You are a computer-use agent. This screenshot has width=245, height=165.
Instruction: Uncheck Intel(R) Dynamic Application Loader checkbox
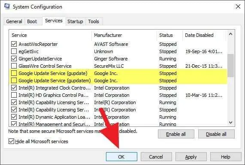click(14, 117)
